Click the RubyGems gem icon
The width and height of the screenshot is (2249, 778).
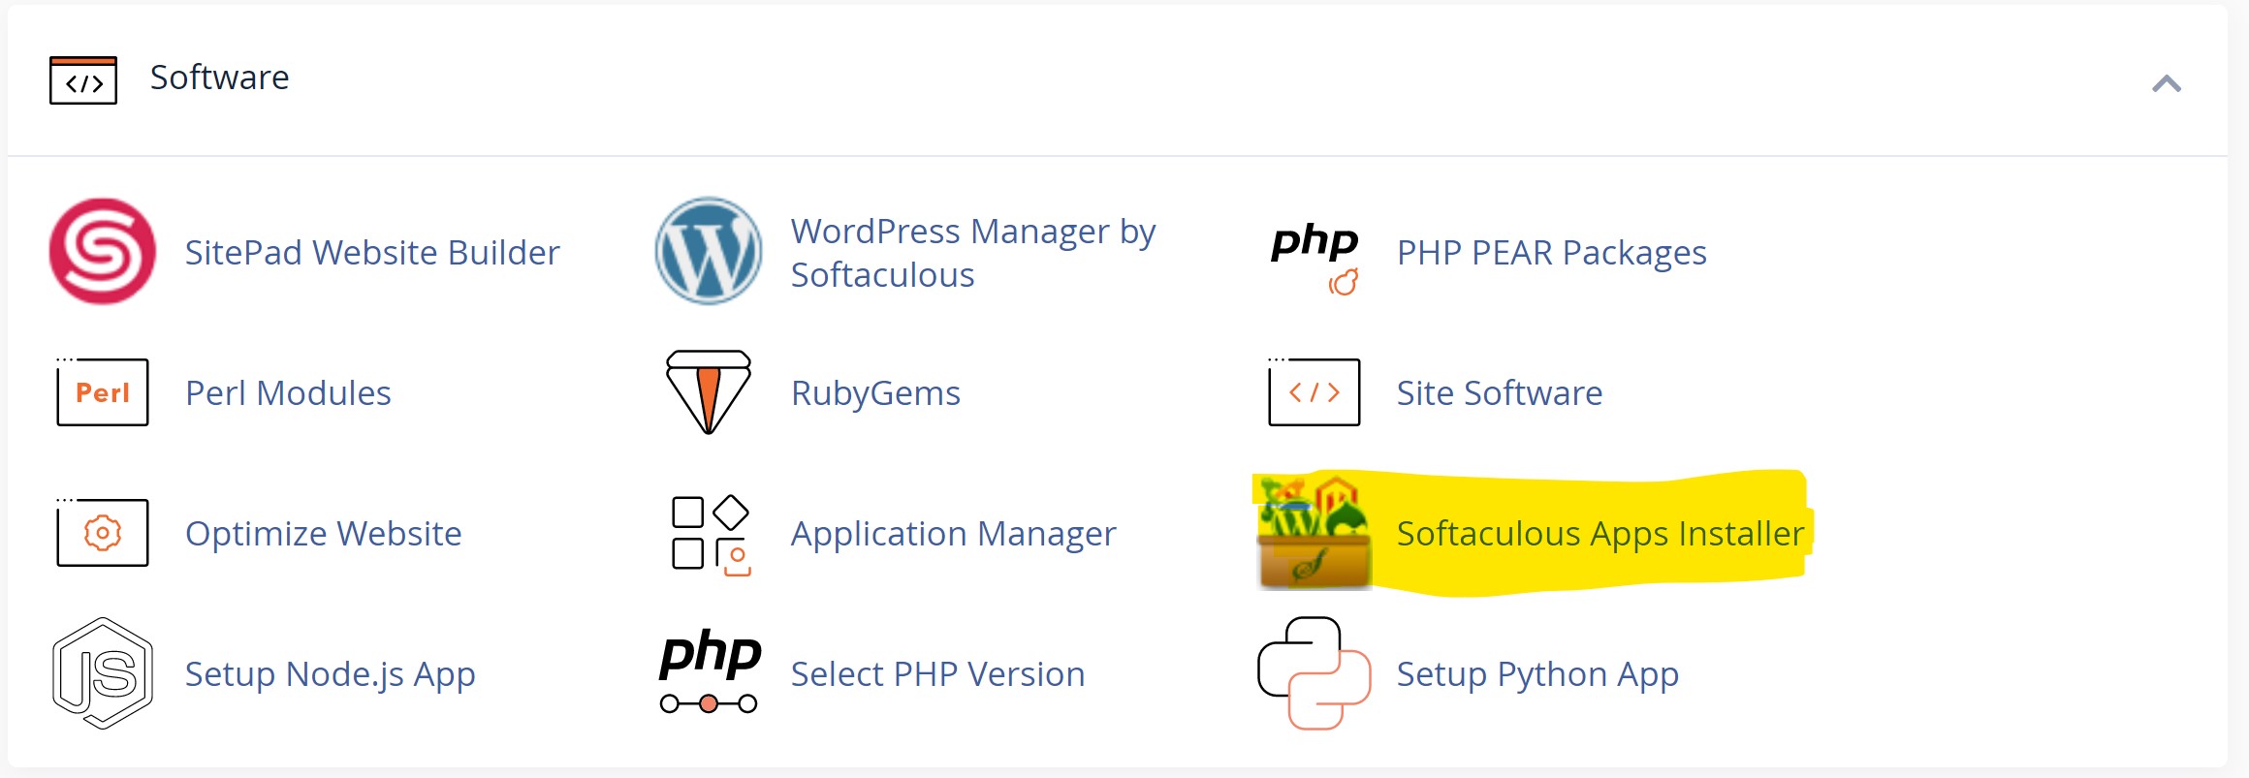click(x=709, y=392)
